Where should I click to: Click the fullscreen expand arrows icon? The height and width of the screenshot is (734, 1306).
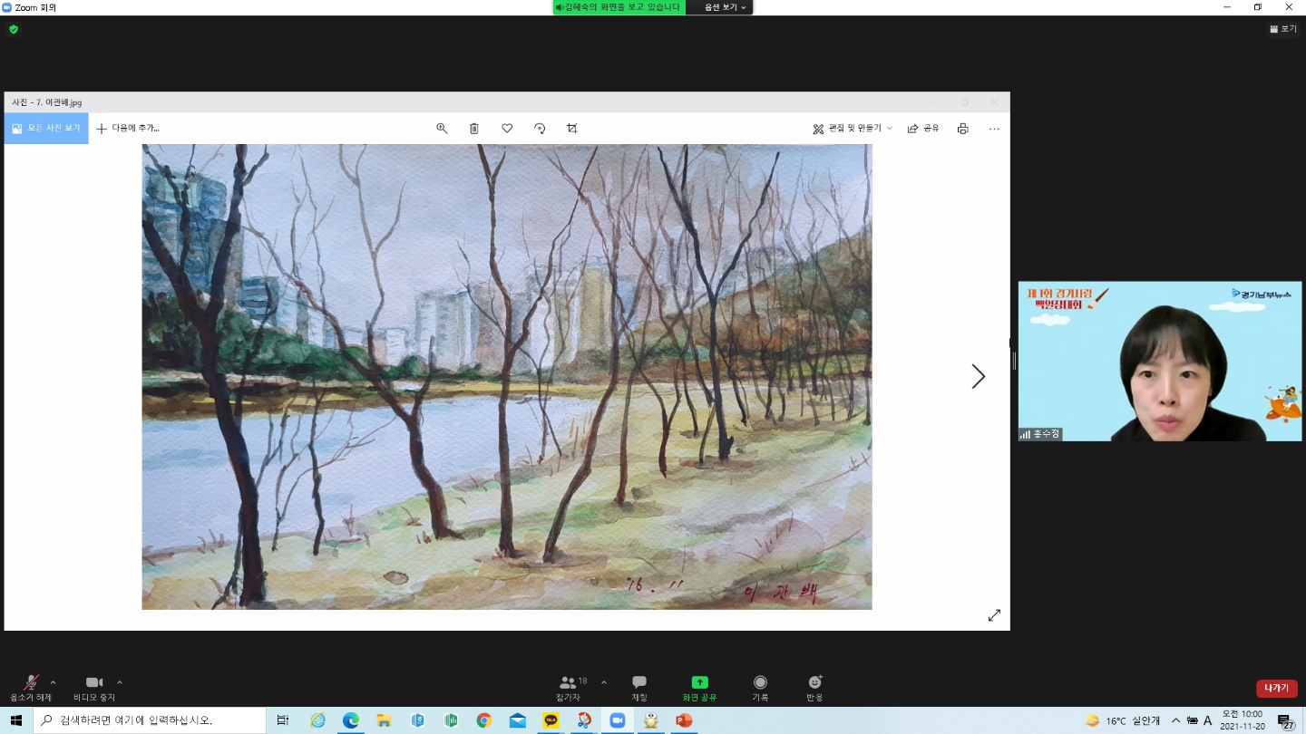click(994, 615)
